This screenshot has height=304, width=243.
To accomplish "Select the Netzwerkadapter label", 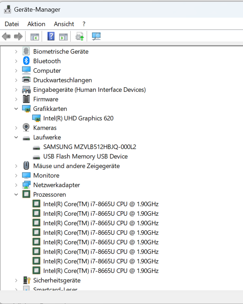I will click(x=57, y=185).
